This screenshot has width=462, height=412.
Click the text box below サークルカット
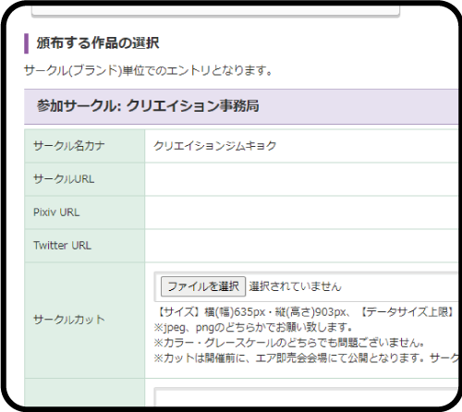tap(306, 397)
